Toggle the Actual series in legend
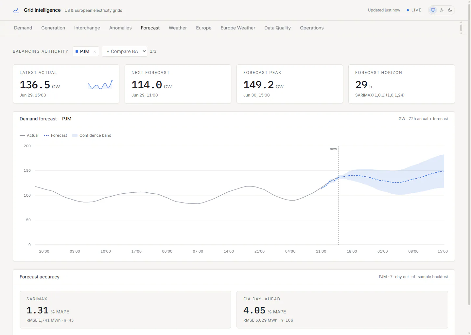The height and width of the screenshot is (335, 471). [29, 135]
